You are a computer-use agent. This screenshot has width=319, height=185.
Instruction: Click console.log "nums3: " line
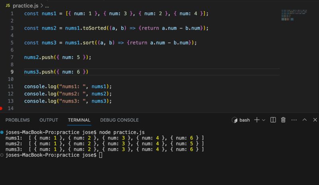click(x=68, y=101)
